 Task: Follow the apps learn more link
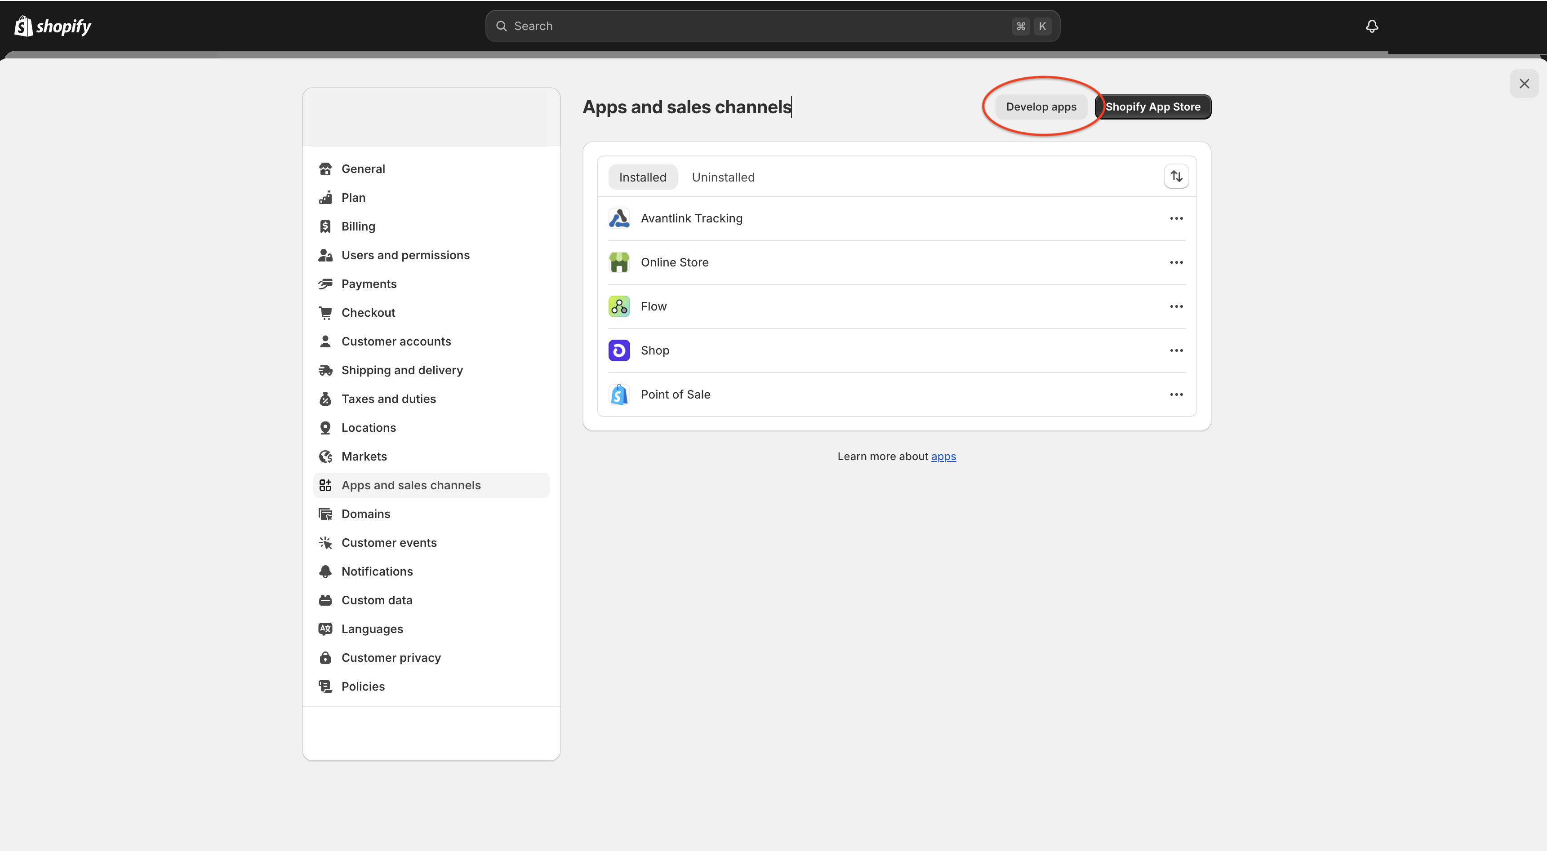click(x=943, y=457)
